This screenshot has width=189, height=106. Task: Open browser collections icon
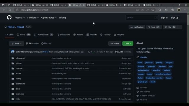tap(172, 10)
